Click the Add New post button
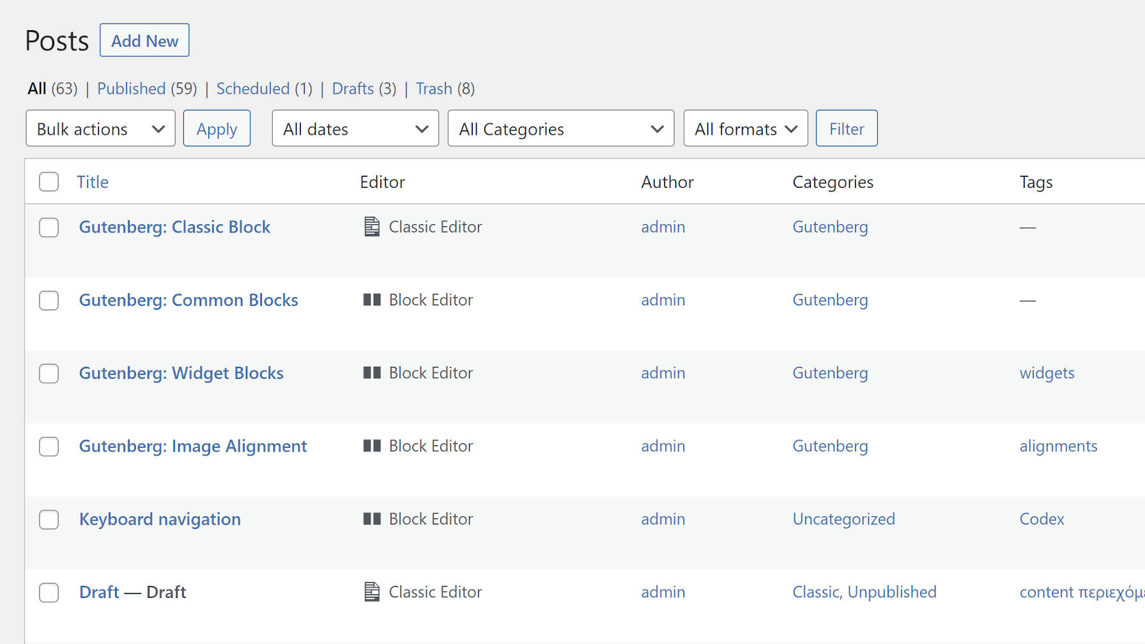The height and width of the screenshot is (644, 1145). (x=144, y=40)
